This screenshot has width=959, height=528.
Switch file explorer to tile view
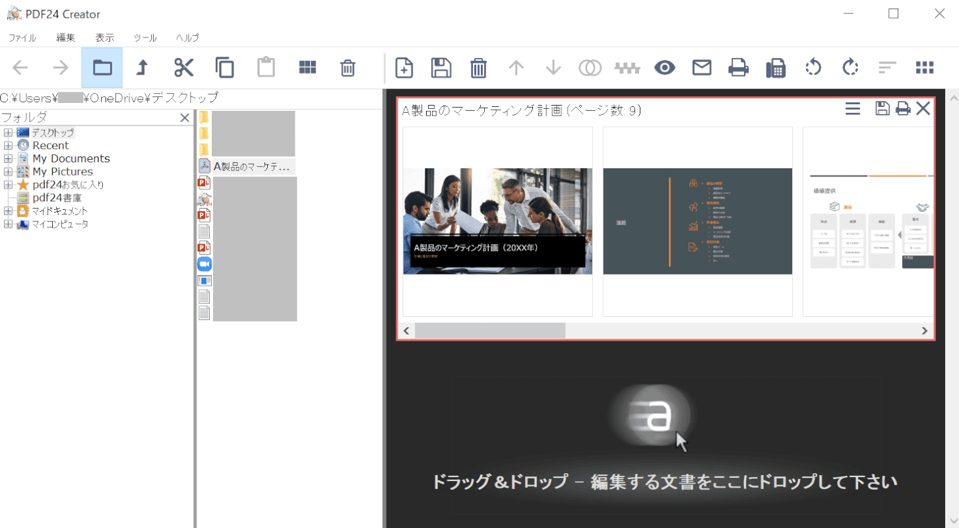tap(307, 67)
